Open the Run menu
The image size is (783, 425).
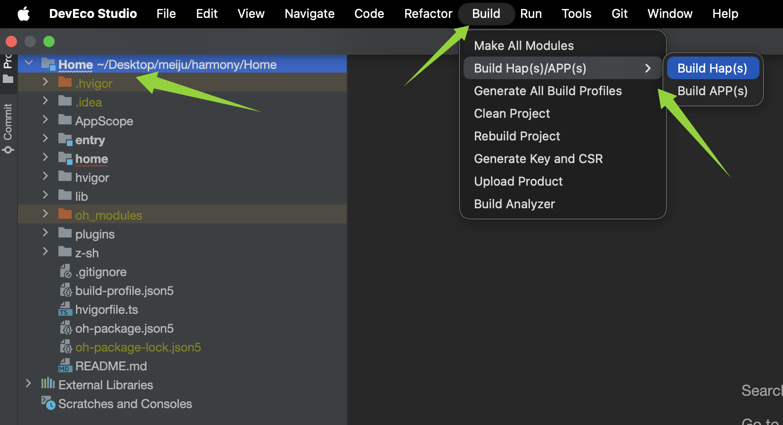[x=531, y=14]
